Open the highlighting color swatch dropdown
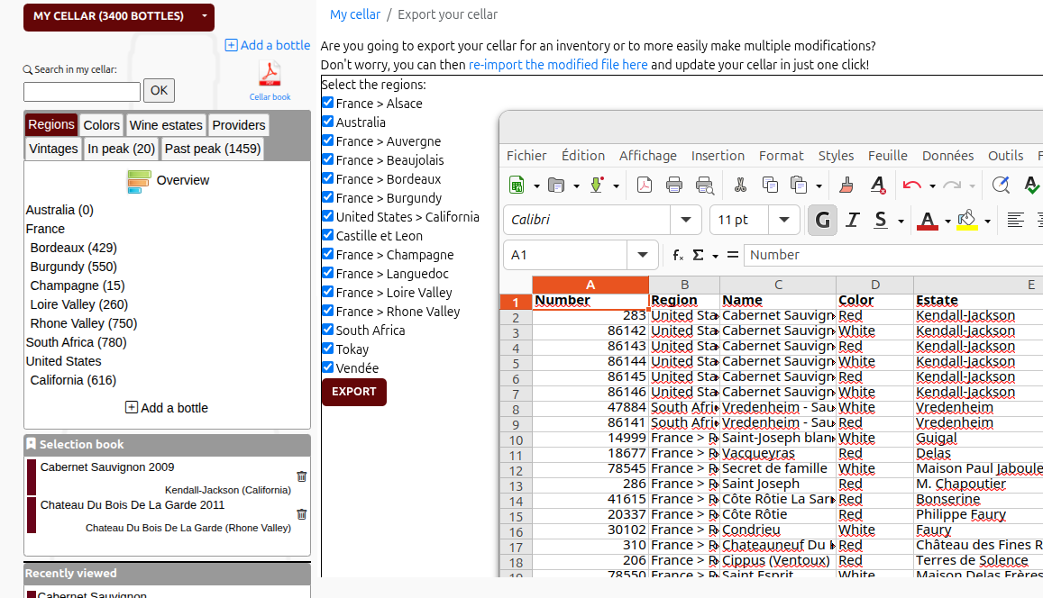Image resolution: width=1043 pixels, height=598 pixels. coord(987,219)
